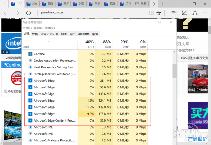Make a web note pen icon
The height and width of the screenshot is (145, 211).
pyautogui.click(x=184, y=13)
